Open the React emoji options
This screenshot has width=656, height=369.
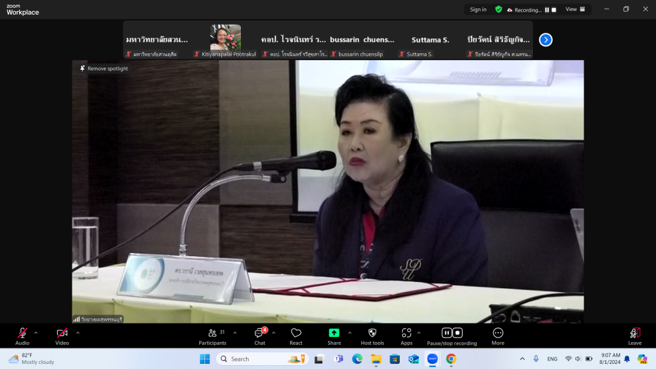(x=296, y=333)
